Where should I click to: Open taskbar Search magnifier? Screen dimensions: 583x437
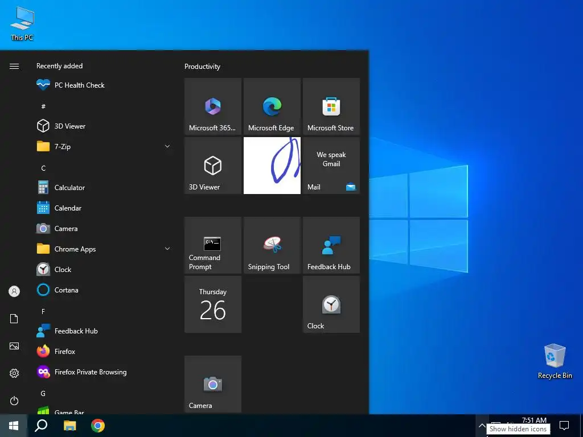(41, 426)
